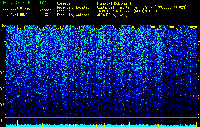200x127 pixels.
Task: Click the 0.8 frequency axis label
Action: point(3,89)
